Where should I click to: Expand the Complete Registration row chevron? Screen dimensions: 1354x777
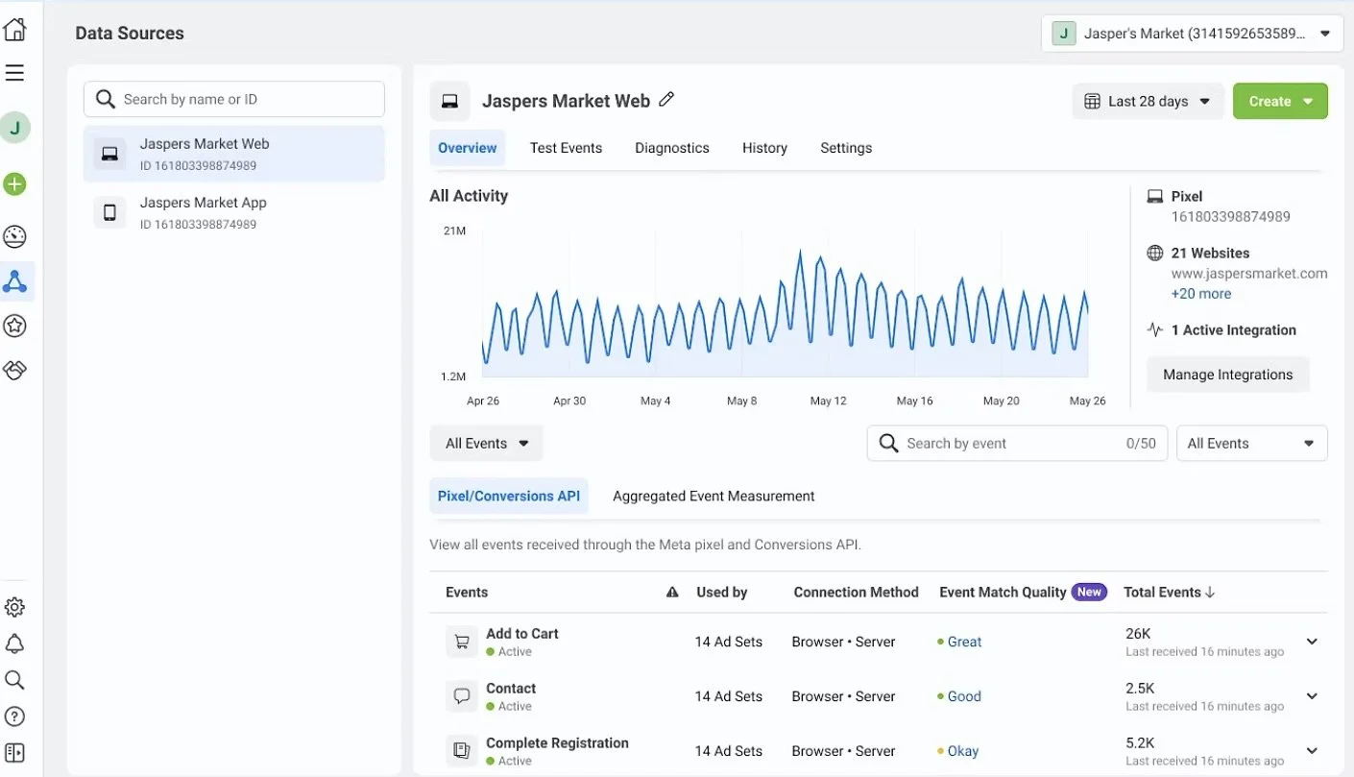click(1312, 751)
